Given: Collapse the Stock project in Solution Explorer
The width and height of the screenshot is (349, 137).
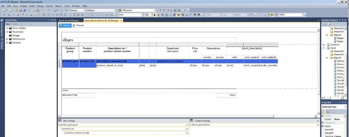Looking at the screenshot, I should 324,48.
